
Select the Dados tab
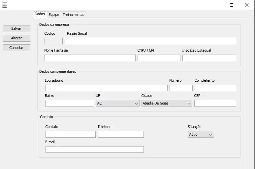click(40, 14)
